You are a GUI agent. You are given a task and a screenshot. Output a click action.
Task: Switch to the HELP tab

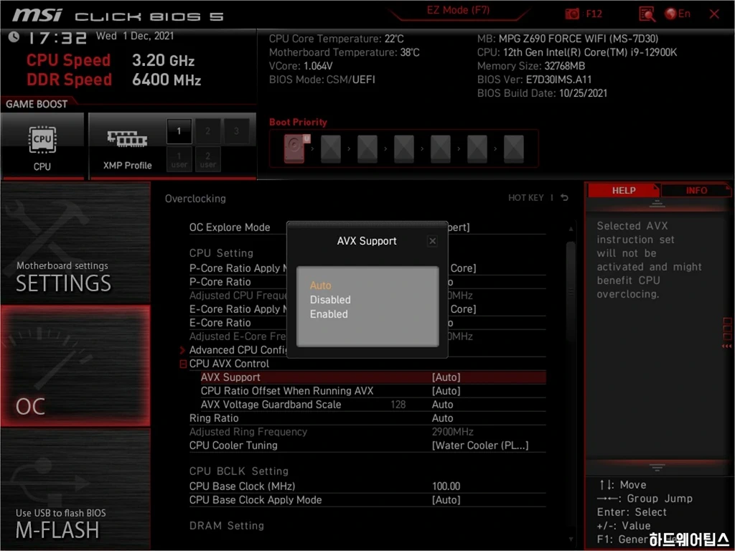click(x=624, y=190)
